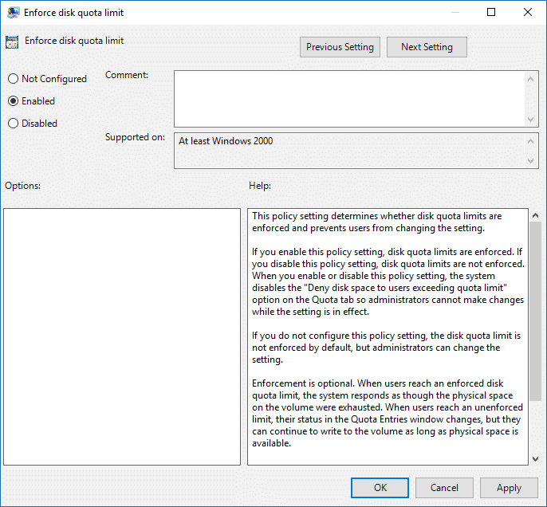Click the Help pane scroll up arrow
Image resolution: width=547 pixels, height=507 pixels.
536,215
